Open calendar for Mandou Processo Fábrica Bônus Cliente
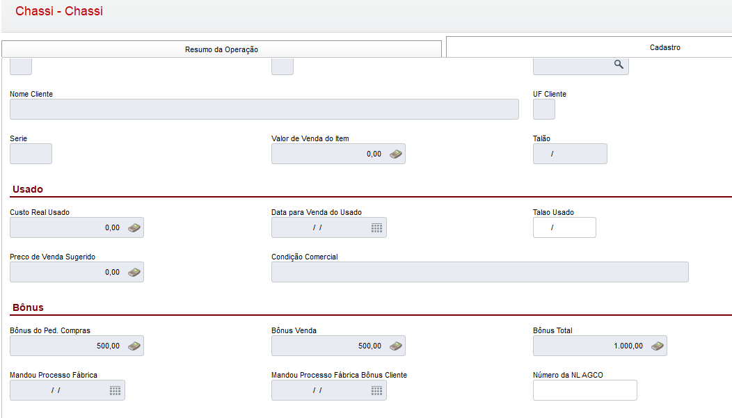The width and height of the screenshot is (732, 418). coord(376,390)
